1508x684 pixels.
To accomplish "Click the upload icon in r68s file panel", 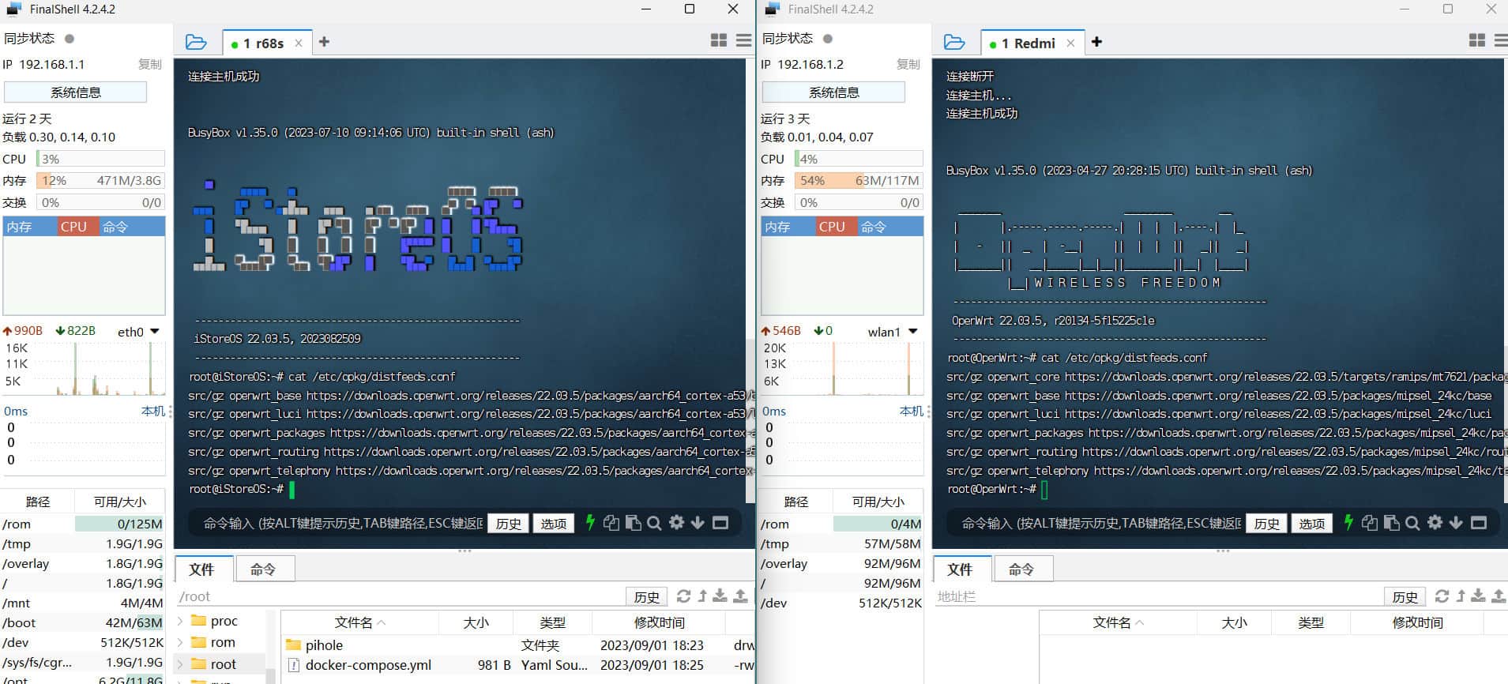I will [x=740, y=596].
